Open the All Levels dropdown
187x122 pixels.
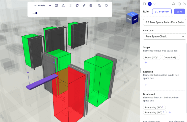coord(43,6)
